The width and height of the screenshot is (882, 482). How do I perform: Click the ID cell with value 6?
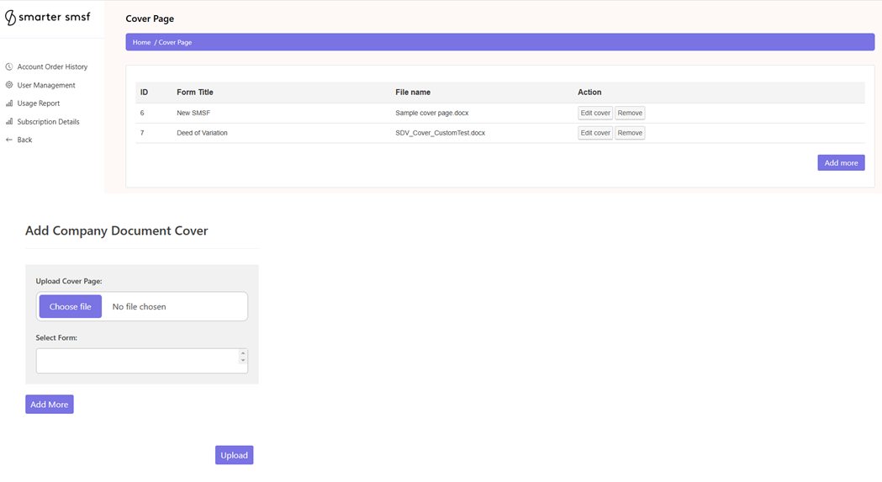pyautogui.click(x=142, y=113)
